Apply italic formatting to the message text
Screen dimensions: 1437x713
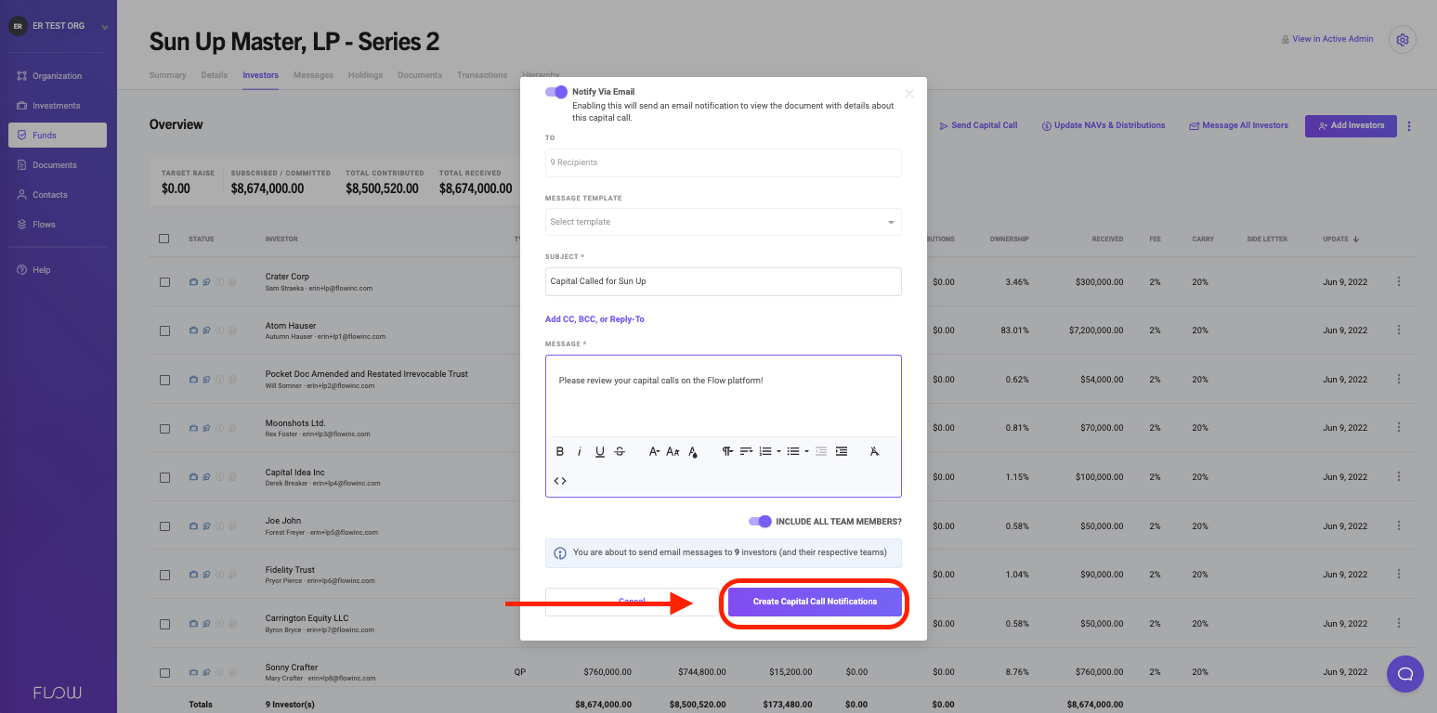pyautogui.click(x=580, y=451)
